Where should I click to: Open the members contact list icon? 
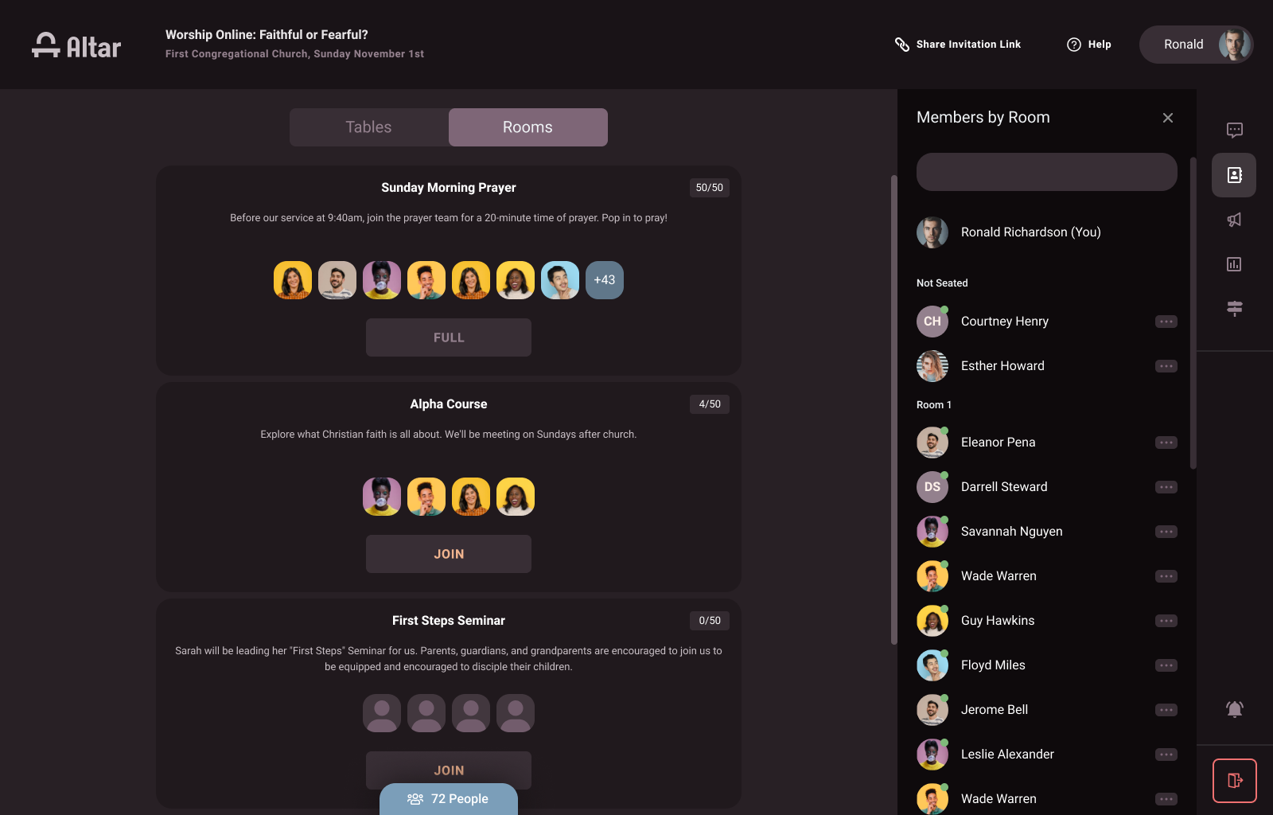(1234, 175)
